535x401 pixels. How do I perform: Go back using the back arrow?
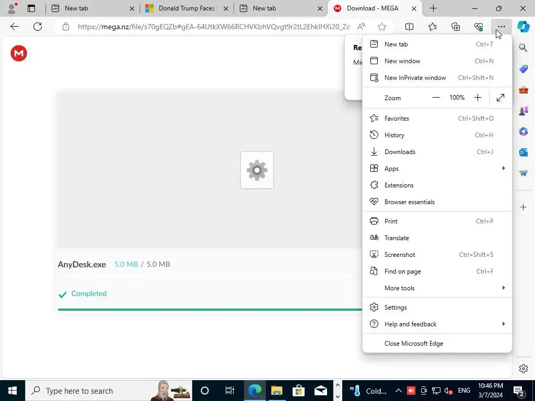coord(14,27)
